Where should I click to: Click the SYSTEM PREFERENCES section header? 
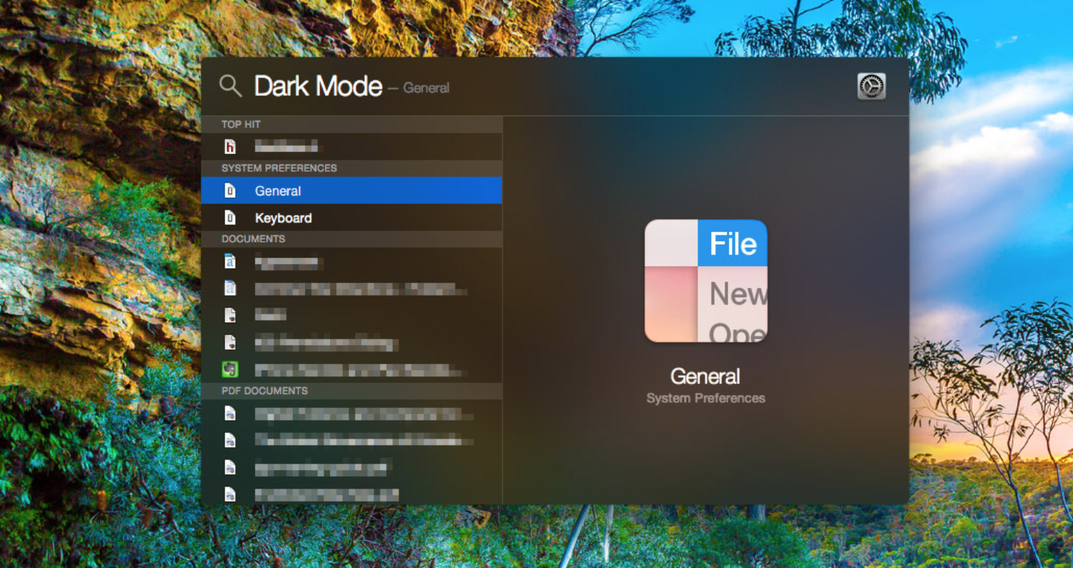pyautogui.click(x=352, y=168)
